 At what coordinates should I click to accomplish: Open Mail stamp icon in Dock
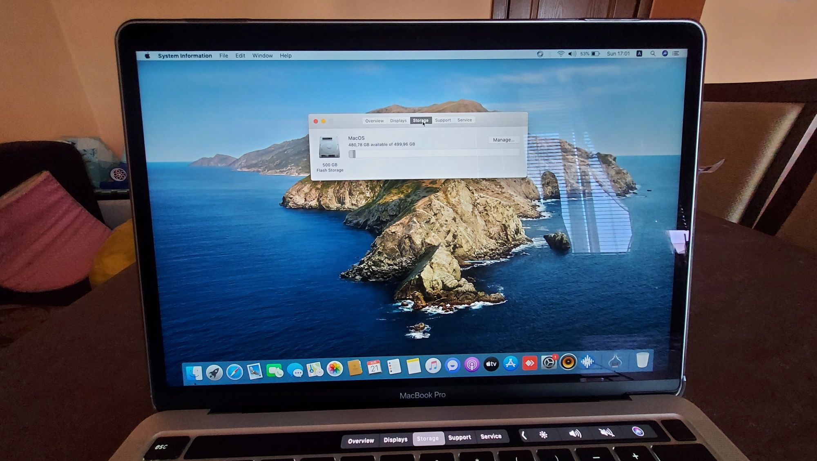coord(254,371)
